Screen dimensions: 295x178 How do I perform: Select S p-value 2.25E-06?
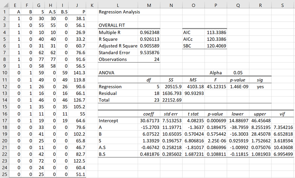[x=216, y=141]
